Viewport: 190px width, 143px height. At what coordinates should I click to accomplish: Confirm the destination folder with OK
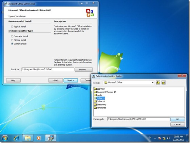pyautogui.click(x=177, y=119)
